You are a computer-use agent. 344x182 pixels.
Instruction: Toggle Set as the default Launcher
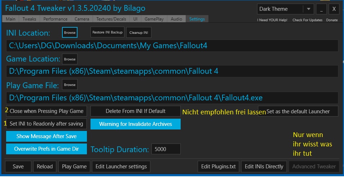tap(298, 112)
